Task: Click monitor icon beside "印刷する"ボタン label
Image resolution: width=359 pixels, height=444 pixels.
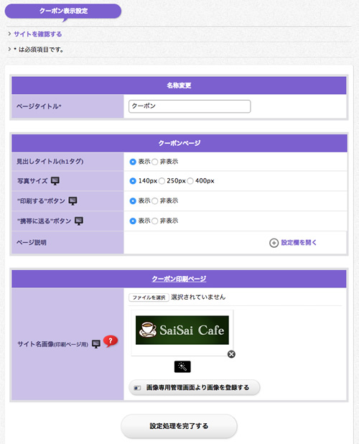Action: 73,201
